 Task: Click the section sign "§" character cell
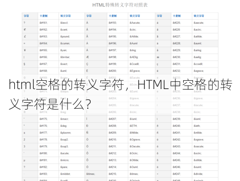[30, 64]
